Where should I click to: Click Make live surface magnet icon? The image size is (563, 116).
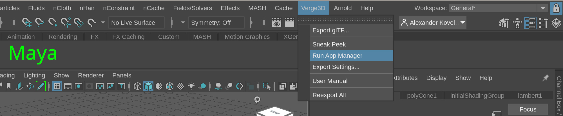(91, 22)
